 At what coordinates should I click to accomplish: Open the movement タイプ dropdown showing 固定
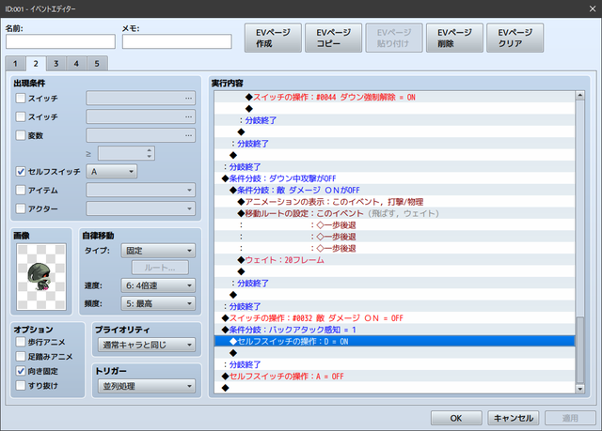[x=158, y=251]
